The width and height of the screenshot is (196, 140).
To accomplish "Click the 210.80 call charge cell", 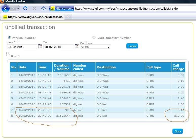I will 178,116.
